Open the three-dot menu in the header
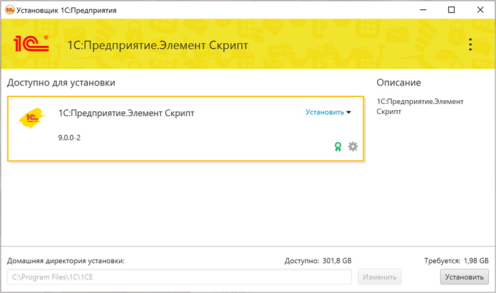This screenshot has width=496, height=293. 470,45
